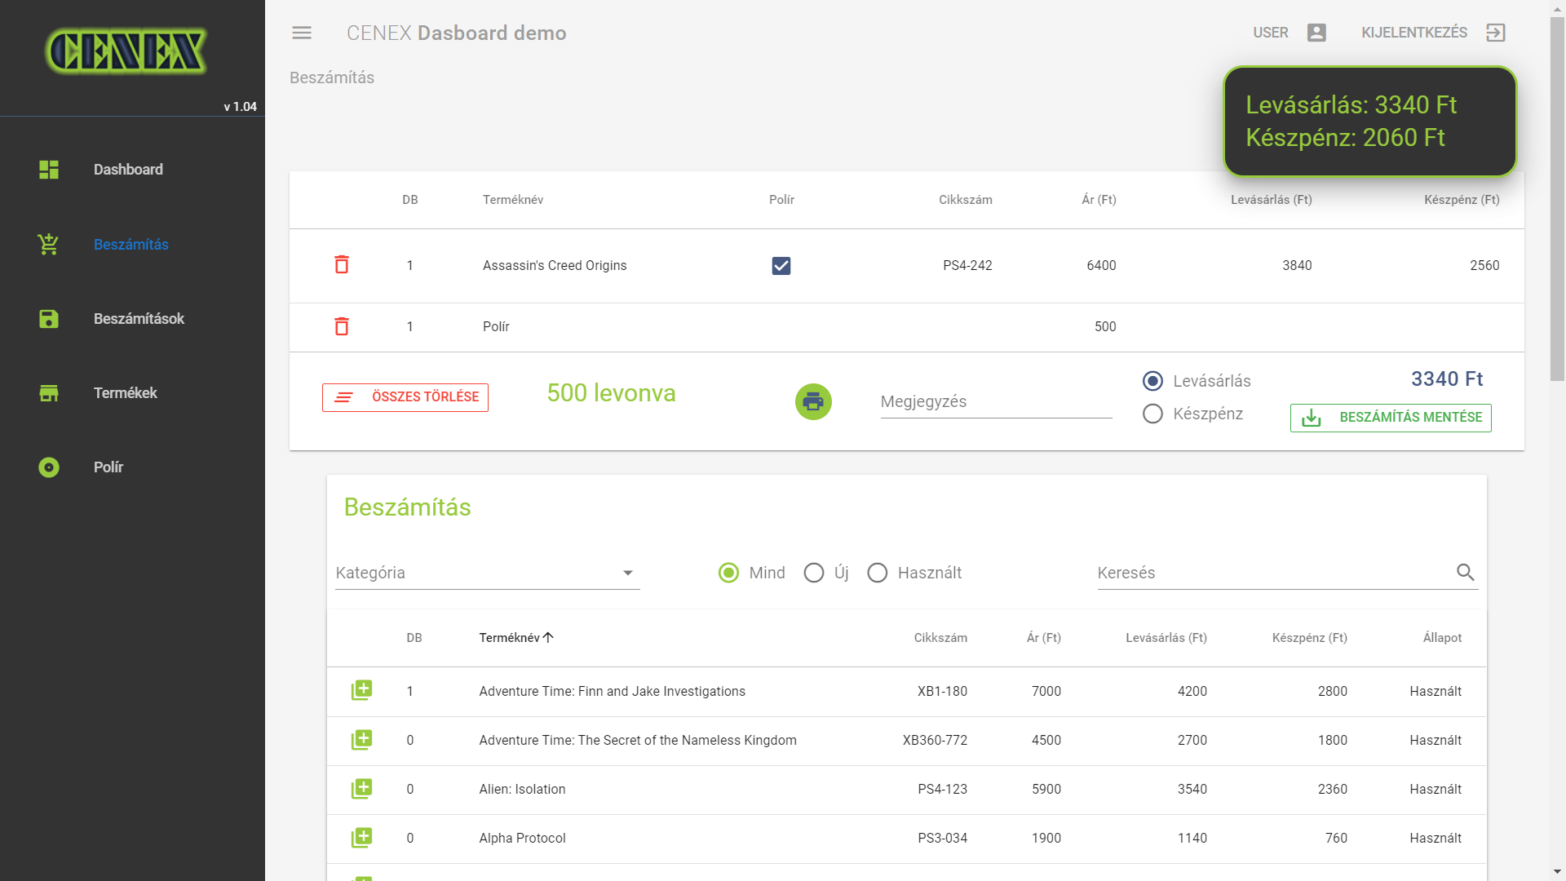Click BESZÁMÍTÁS MENTÉSE button

pos(1391,418)
